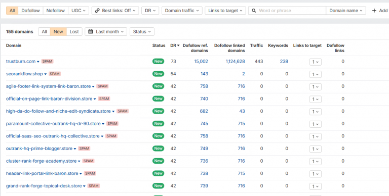Sort by Keywords column header
The height and width of the screenshot is (196, 389).
(x=278, y=45)
